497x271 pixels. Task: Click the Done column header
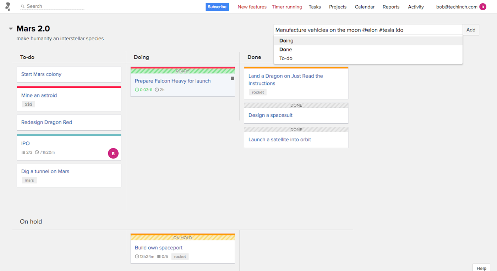coord(254,57)
